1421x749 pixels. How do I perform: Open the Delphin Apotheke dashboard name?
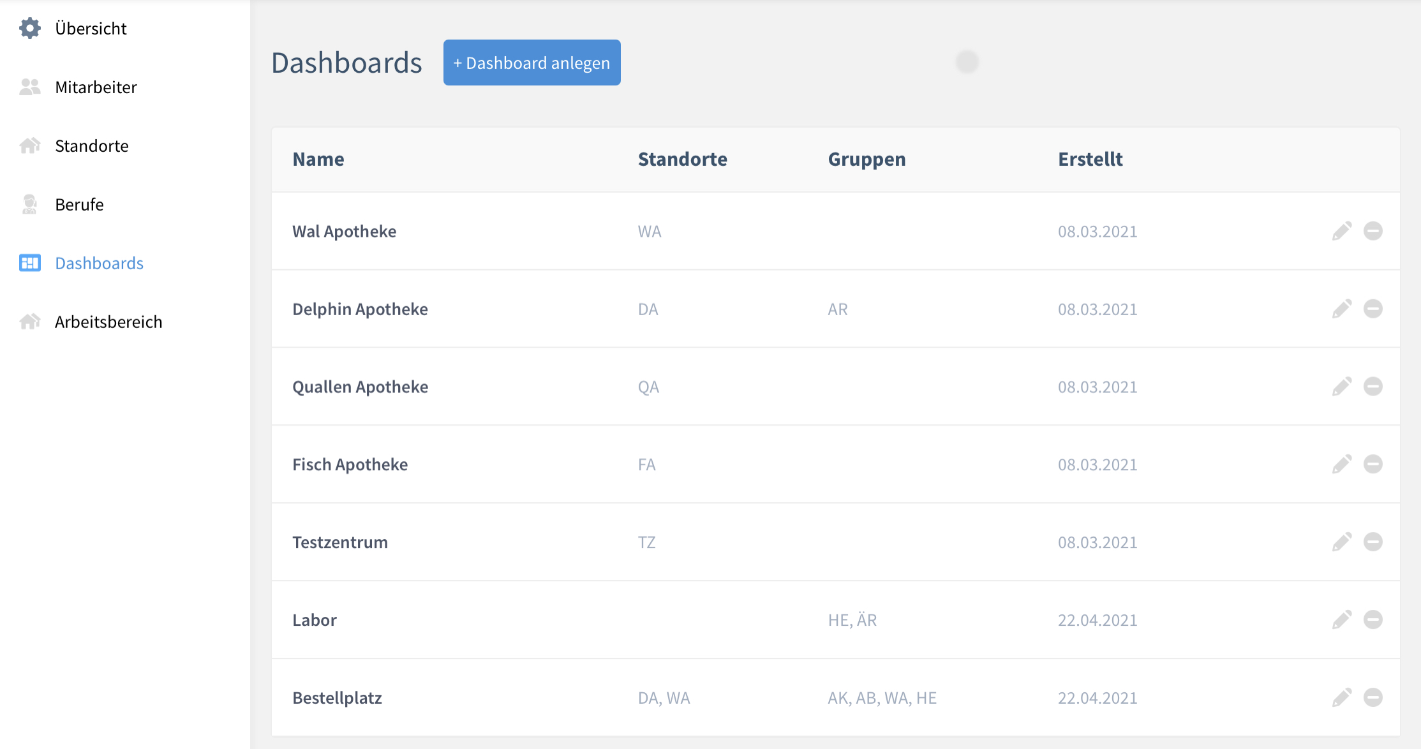360,309
